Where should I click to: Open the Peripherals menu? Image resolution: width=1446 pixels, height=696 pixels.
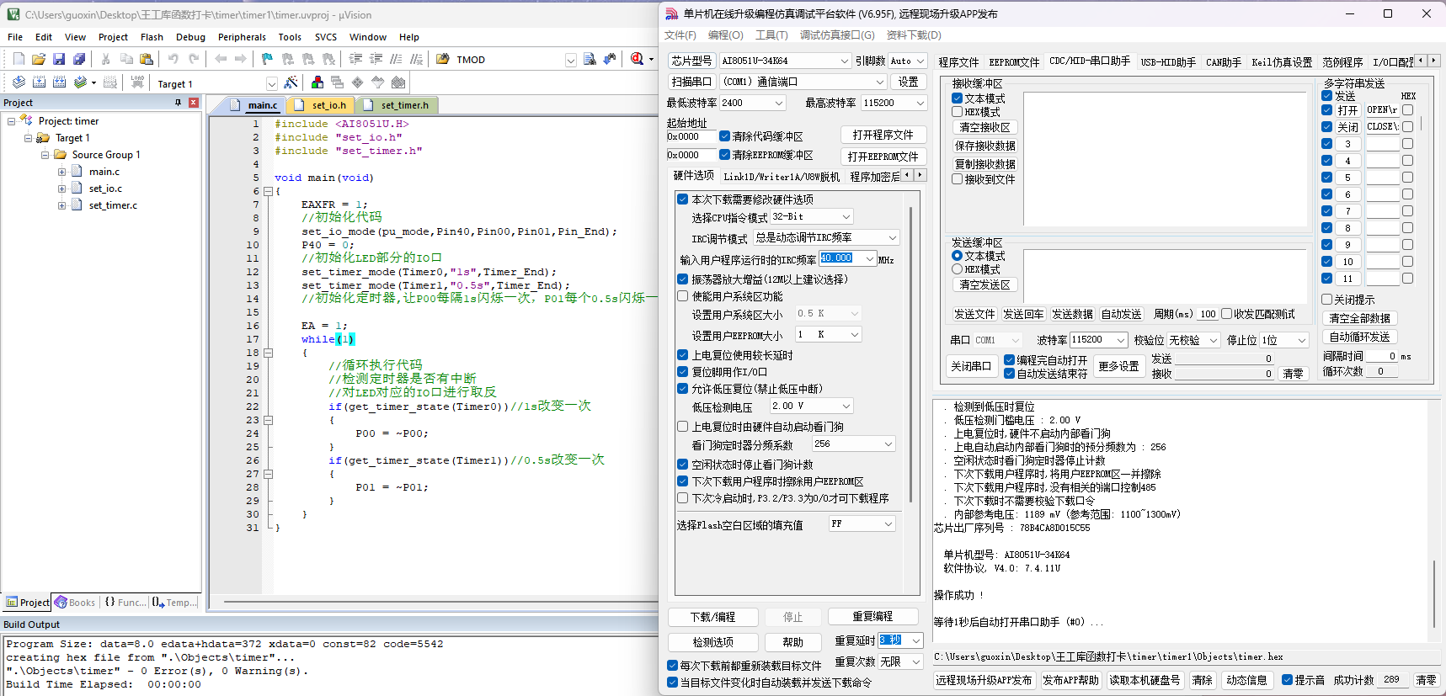[242, 37]
